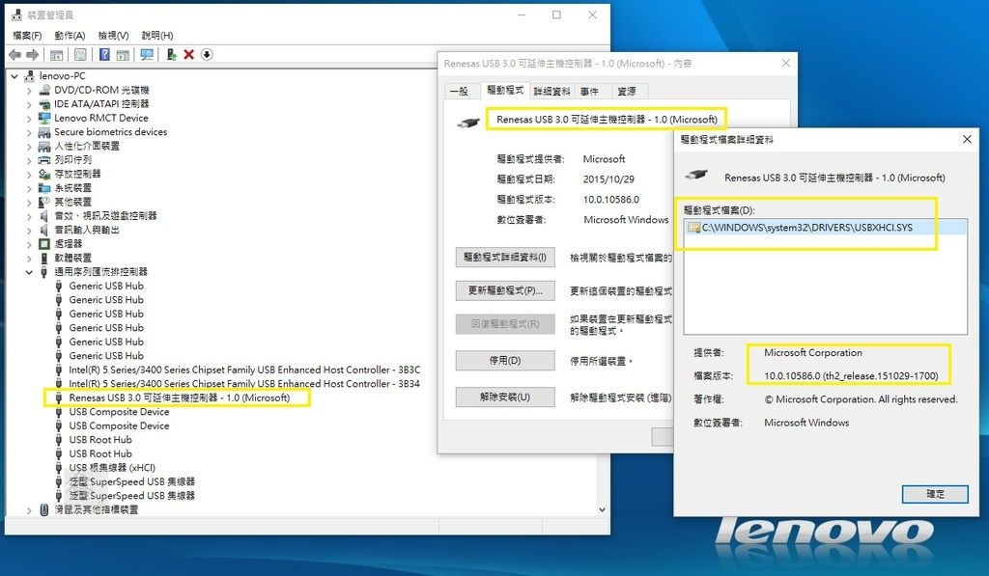
Task: Maximize the Device Manager window
Action: (556, 14)
